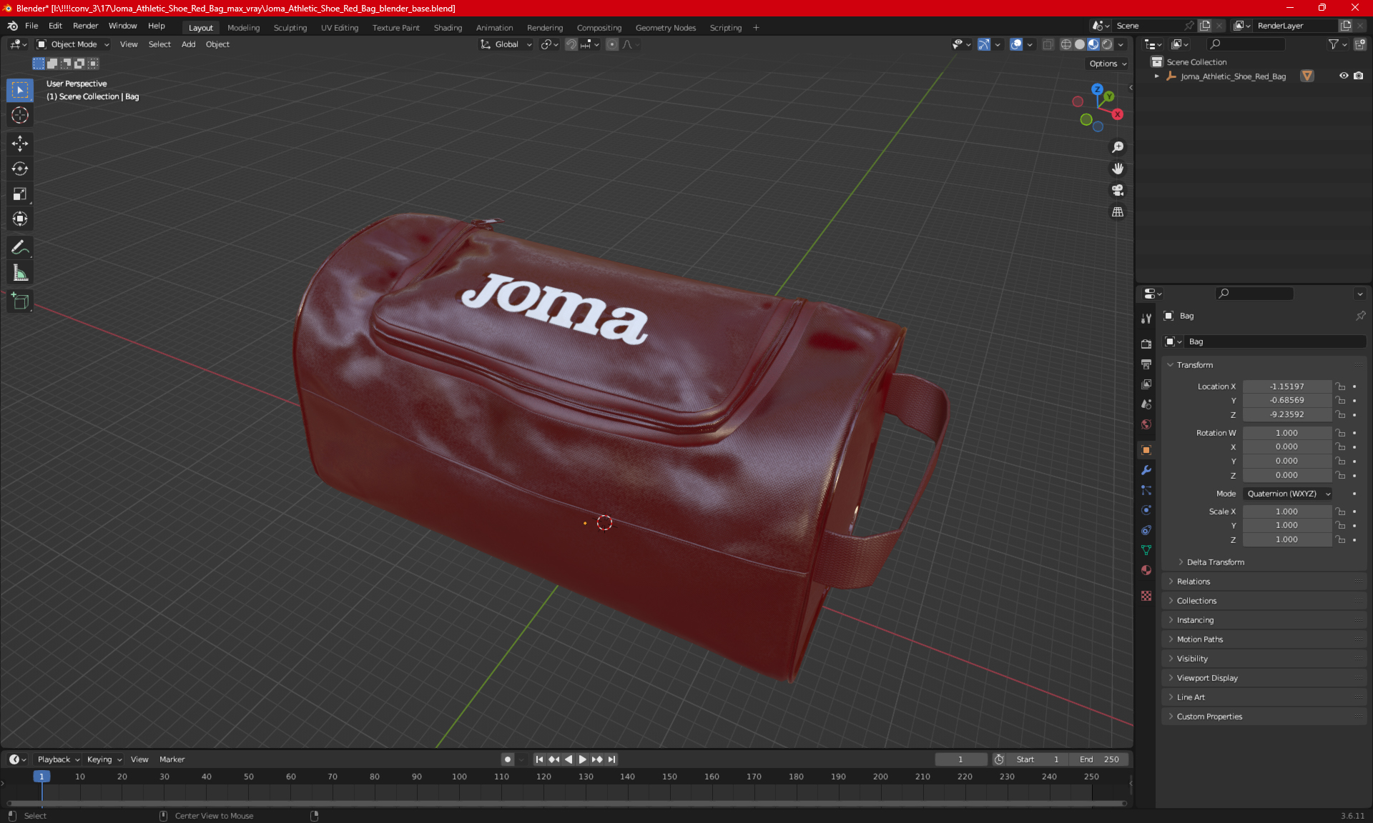This screenshot has width=1373, height=823.
Task: Select the Transform tool
Action: pyautogui.click(x=20, y=219)
